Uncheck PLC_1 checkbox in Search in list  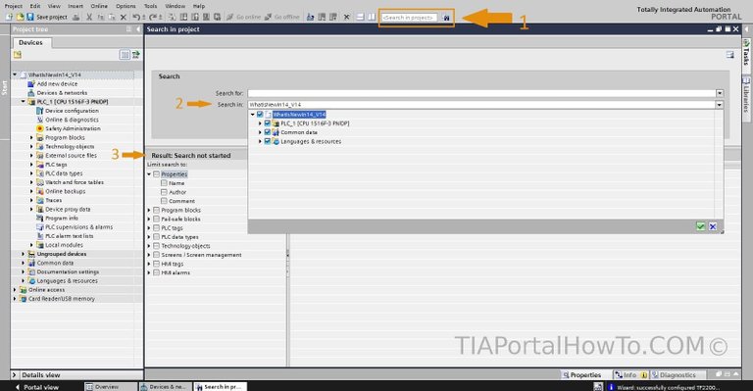(x=268, y=123)
